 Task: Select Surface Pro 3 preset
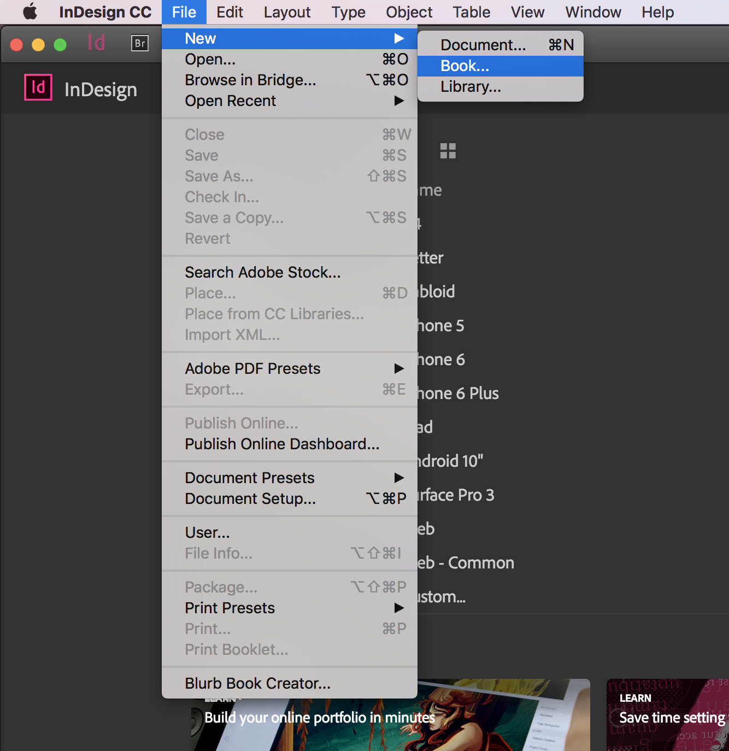(456, 495)
